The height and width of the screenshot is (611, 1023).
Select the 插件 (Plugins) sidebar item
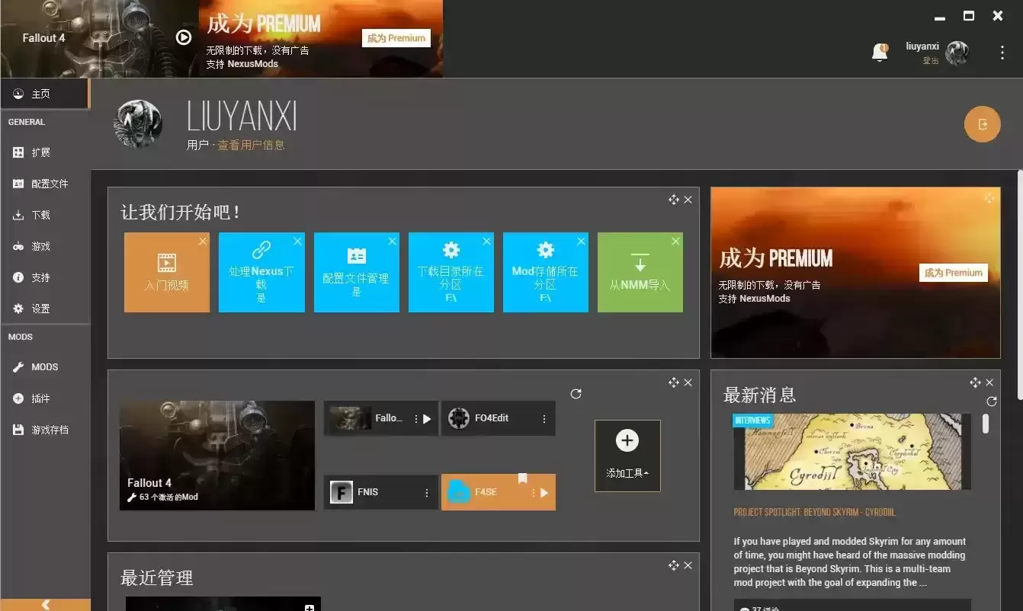pyautogui.click(x=40, y=398)
